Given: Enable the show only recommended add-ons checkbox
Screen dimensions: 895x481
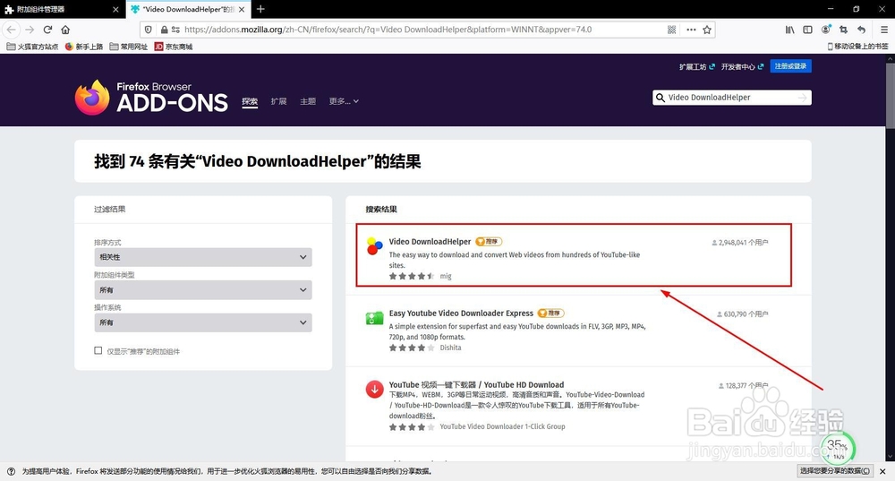Looking at the screenshot, I should [x=98, y=351].
